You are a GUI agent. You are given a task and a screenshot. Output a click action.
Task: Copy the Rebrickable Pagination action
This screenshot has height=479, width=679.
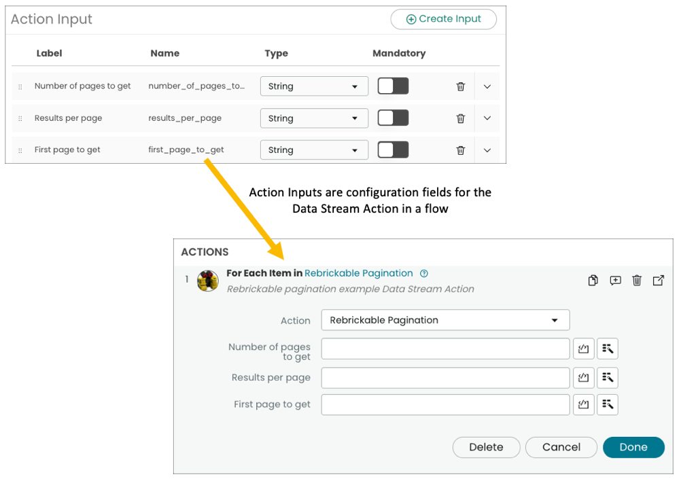pyautogui.click(x=593, y=281)
